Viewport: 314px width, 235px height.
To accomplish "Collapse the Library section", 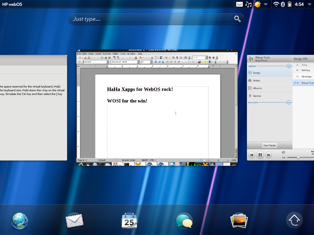I will click(289, 66).
